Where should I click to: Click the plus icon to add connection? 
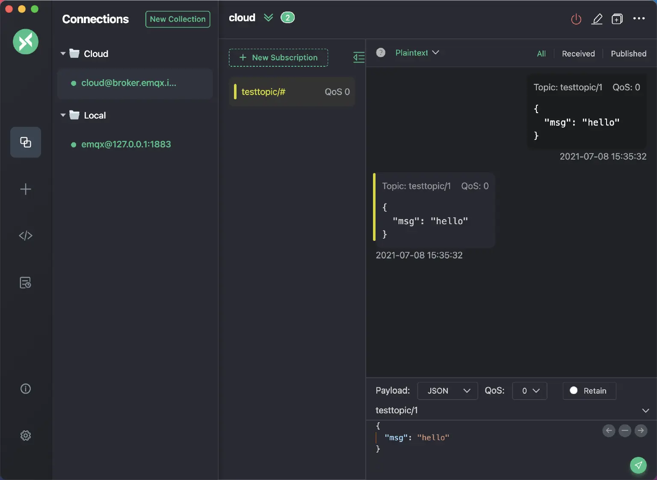[x=26, y=189]
